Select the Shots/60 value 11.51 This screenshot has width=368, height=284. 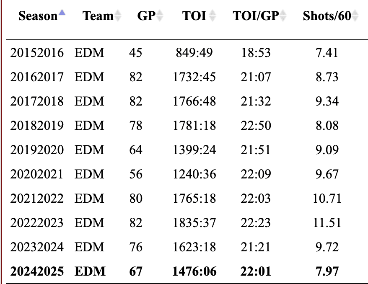coord(327,223)
